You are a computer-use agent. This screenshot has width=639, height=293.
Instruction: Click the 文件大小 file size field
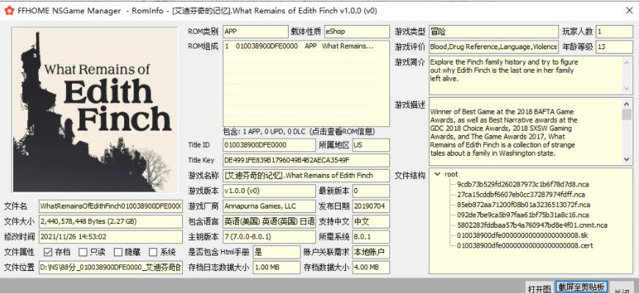click(x=110, y=222)
